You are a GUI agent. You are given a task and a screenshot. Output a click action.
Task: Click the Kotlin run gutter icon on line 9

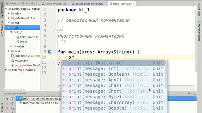point(50,52)
